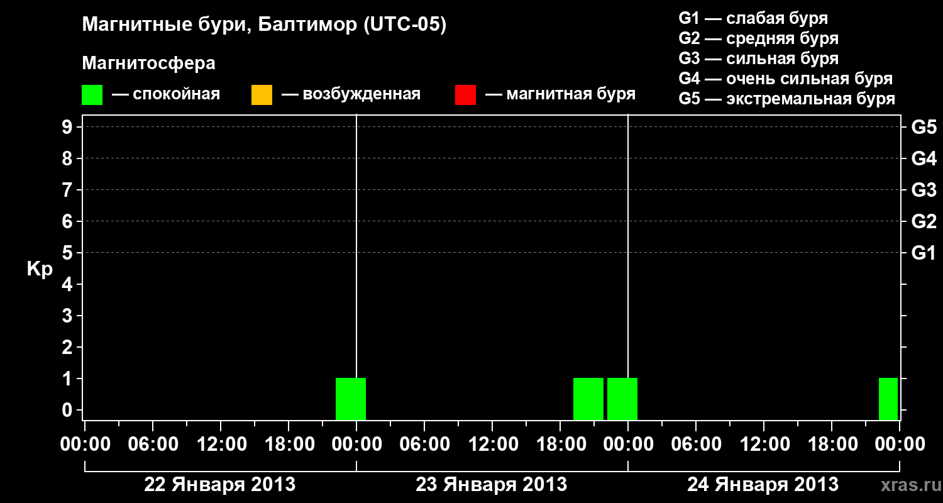943x503 pixels.
Task: Click the date label '23 Января 2013'
Action: [x=492, y=485]
